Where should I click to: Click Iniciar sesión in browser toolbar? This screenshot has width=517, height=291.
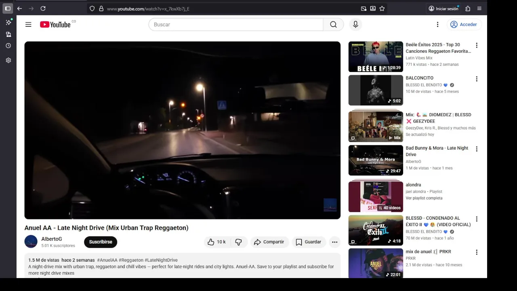[443, 8]
